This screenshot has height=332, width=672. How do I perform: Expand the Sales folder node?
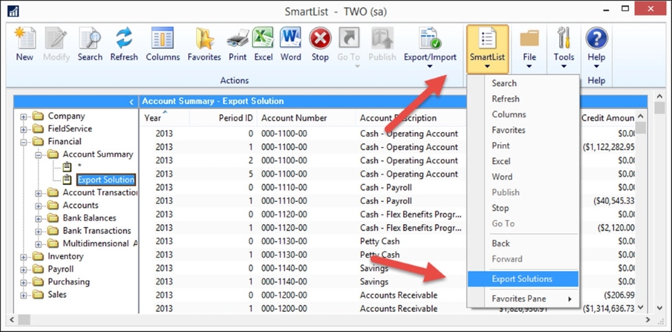[x=24, y=295]
